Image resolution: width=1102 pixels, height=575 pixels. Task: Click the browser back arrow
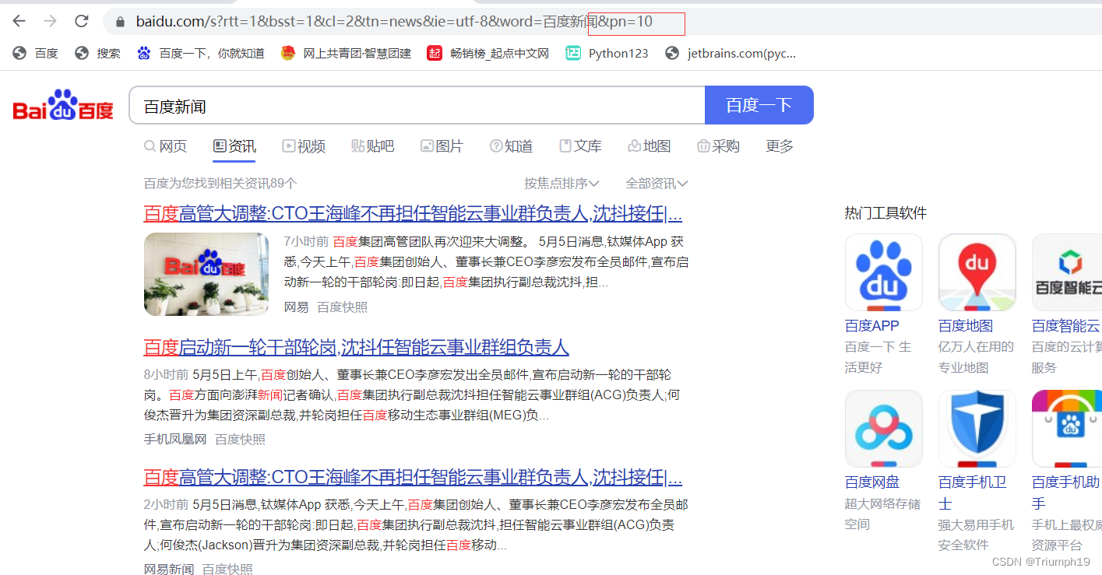[x=19, y=21]
